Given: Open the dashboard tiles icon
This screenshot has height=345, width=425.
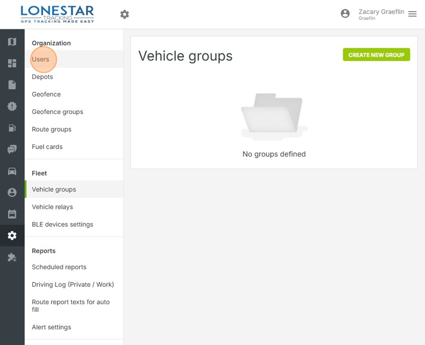Looking at the screenshot, I should 12,63.
